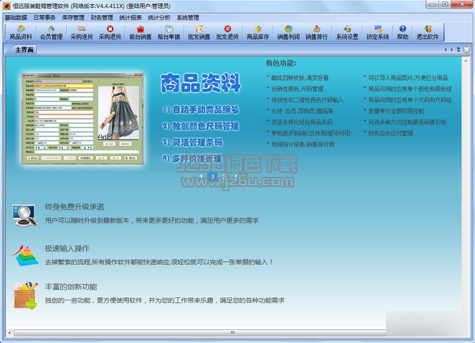The width and height of the screenshot is (475, 343).
Task: Click the 批发退货 wholesale return icon
Action: 227,32
